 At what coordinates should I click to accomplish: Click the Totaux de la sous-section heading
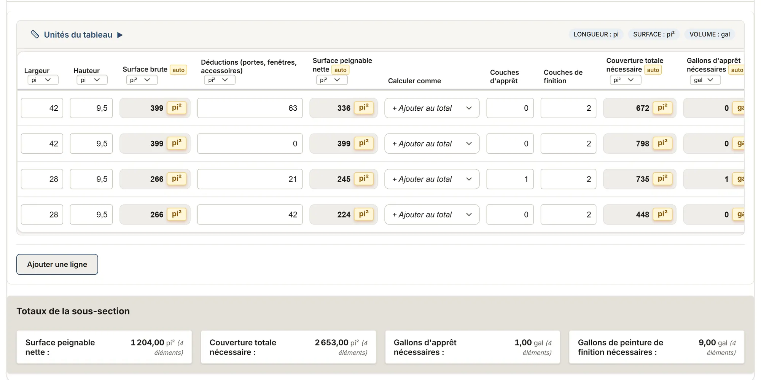[x=73, y=311]
